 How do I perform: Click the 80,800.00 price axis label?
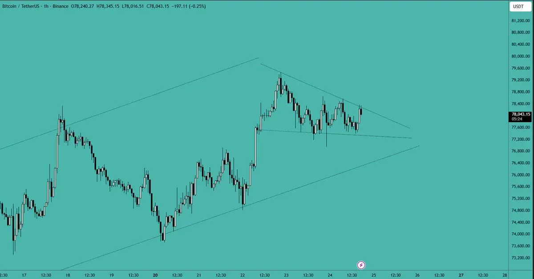pos(520,33)
